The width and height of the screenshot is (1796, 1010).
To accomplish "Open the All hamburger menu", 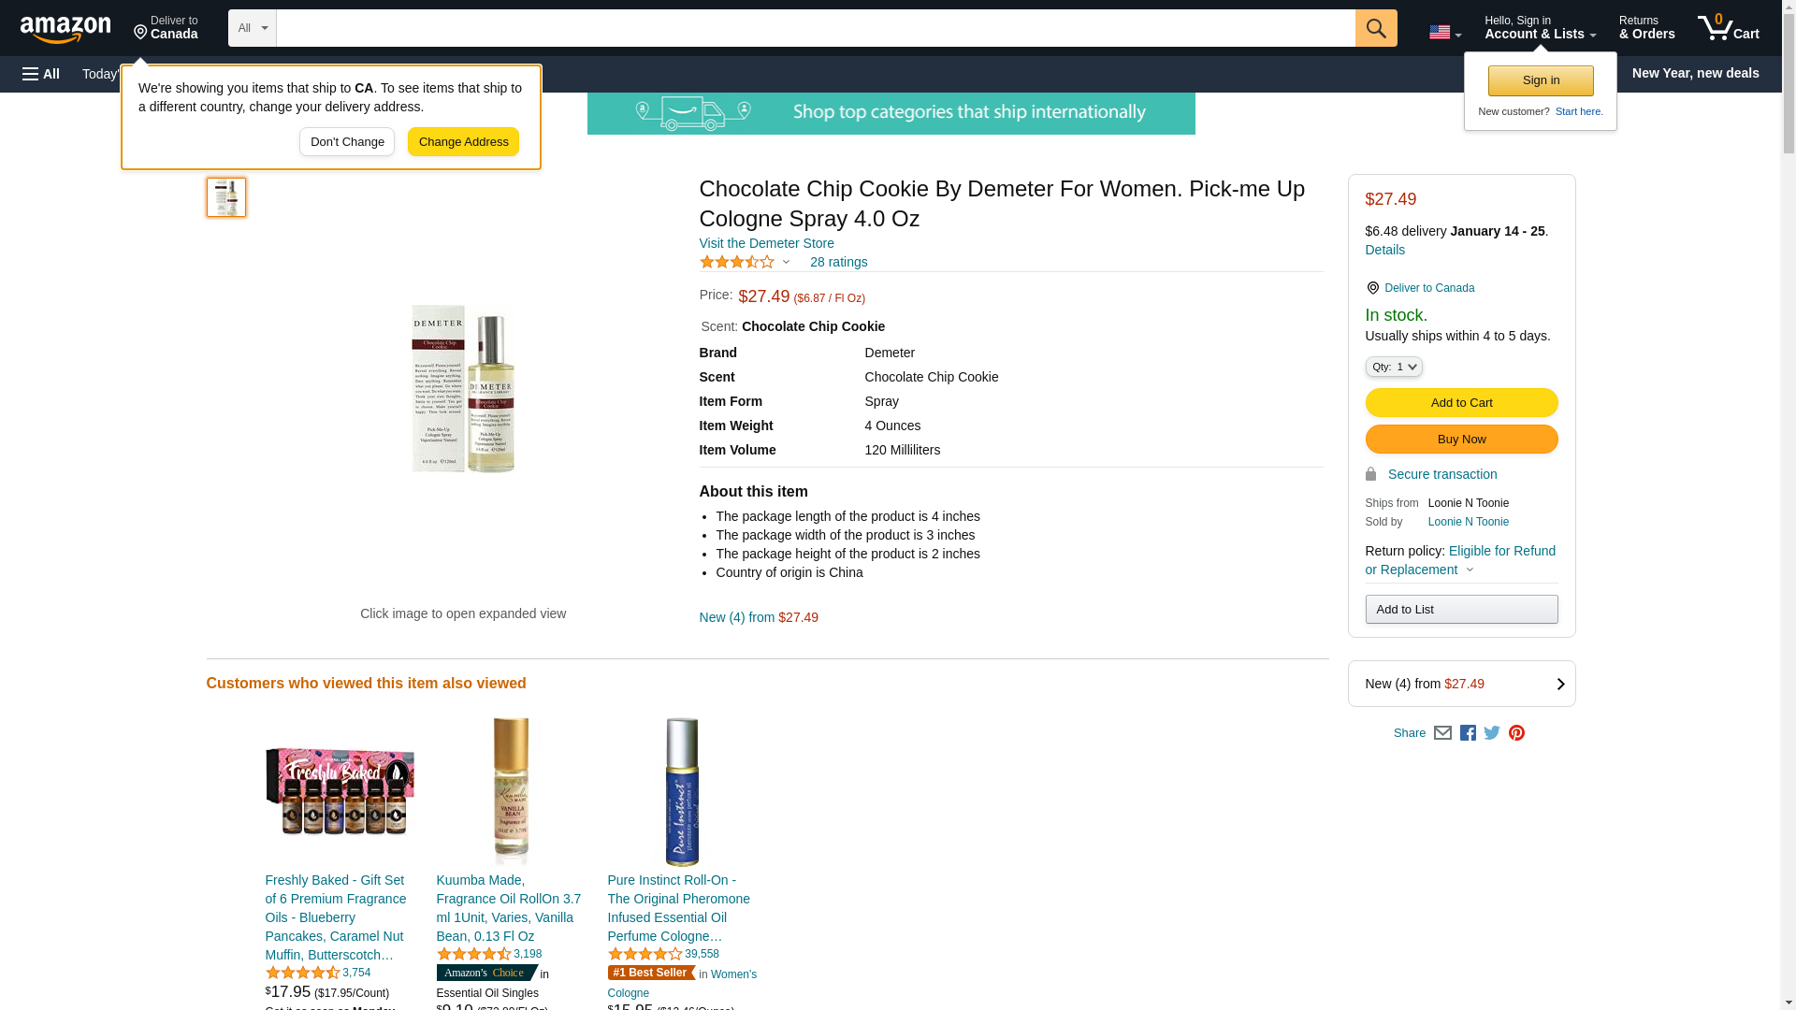I will pyautogui.click(x=41, y=74).
